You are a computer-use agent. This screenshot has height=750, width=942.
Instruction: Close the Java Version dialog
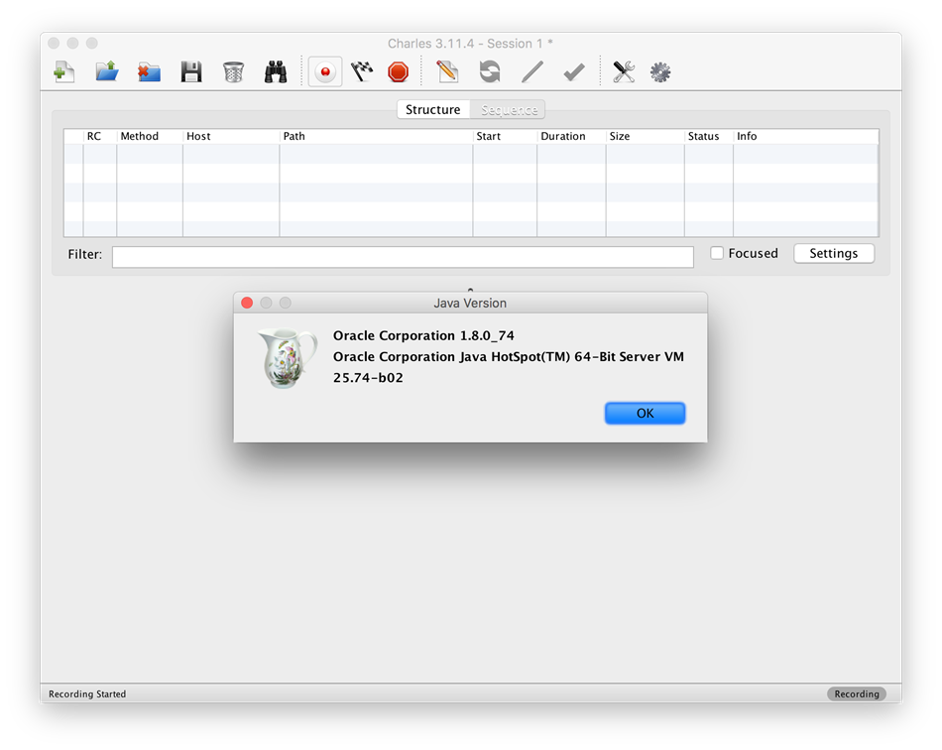(247, 303)
